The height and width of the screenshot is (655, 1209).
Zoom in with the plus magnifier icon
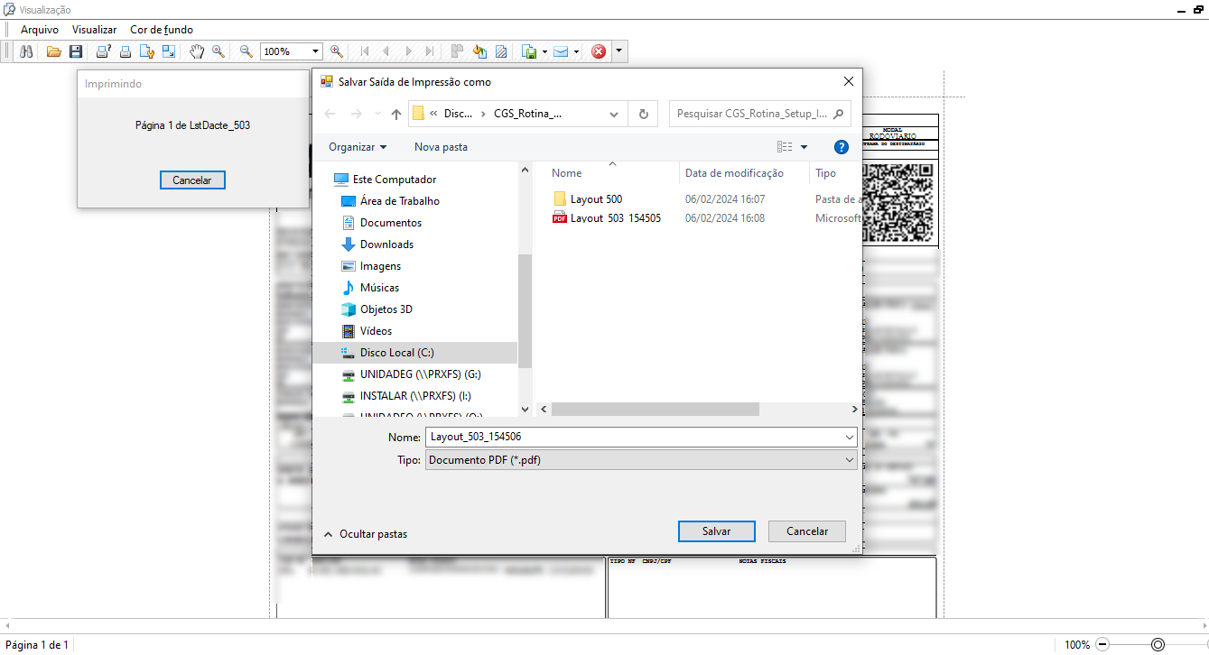coord(337,51)
